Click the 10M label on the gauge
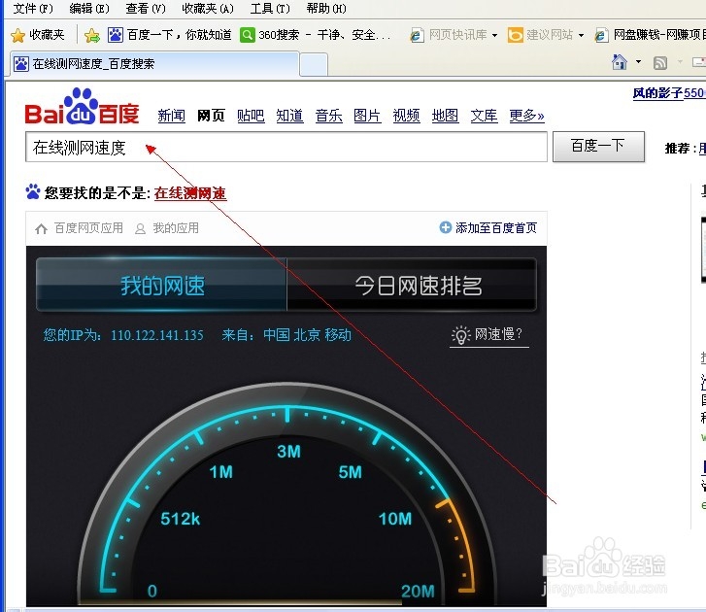706x612 pixels. (395, 520)
